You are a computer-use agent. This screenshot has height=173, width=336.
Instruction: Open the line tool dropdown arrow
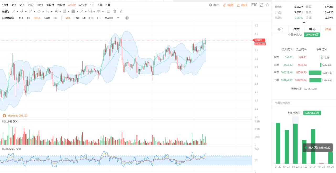click(17, 11)
